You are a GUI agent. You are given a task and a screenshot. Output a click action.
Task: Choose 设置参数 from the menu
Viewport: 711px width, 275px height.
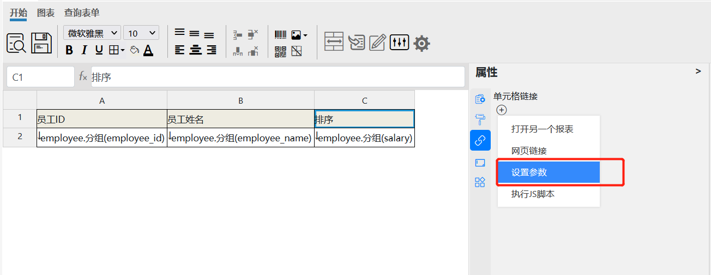click(549, 172)
